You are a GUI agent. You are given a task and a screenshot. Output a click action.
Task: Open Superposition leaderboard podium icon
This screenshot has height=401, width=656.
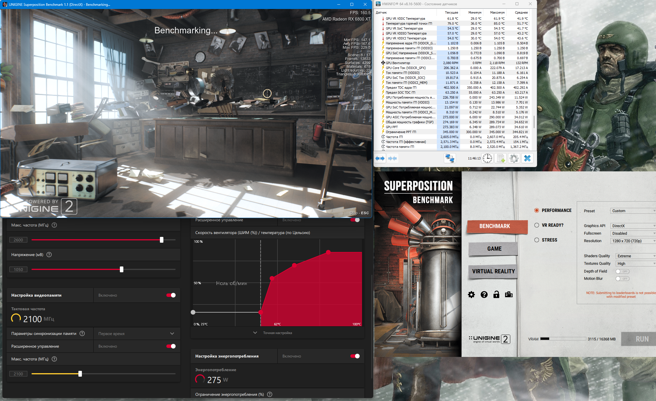[509, 295]
